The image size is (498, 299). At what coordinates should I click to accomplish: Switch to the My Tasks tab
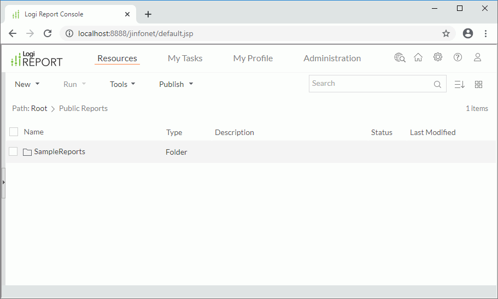(185, 58)
